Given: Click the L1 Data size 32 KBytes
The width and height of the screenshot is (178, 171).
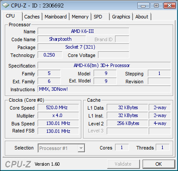Looking at the screenshot, I should [x=127, y=107].
